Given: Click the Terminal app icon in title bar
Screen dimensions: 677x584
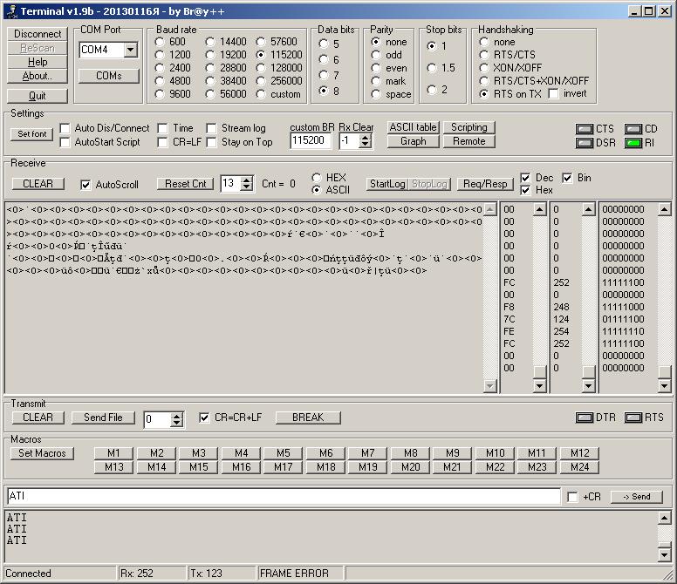Looking at the screenshot, I should pos(10,10).
